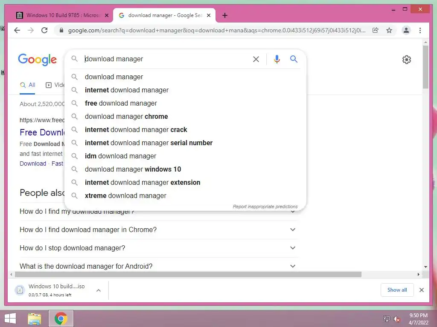
Task: Click the scroll down arrow
Action: point(425,267)
